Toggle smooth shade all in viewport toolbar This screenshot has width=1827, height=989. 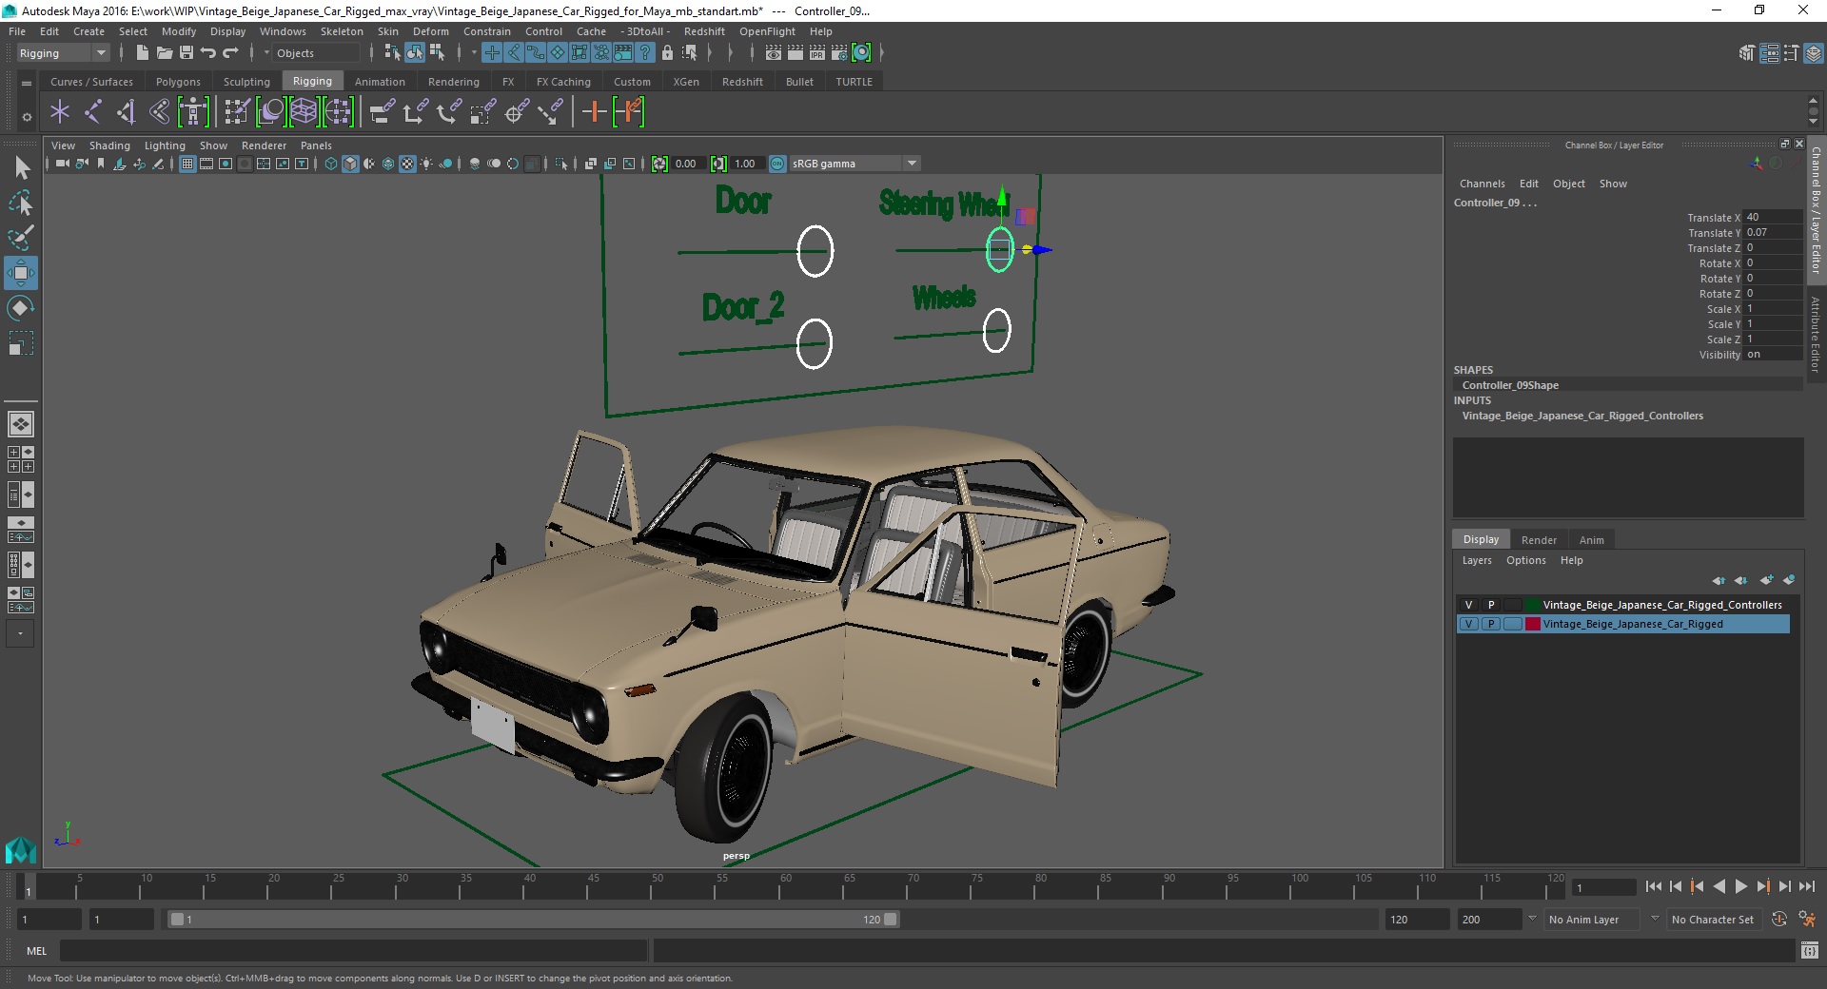350,164
